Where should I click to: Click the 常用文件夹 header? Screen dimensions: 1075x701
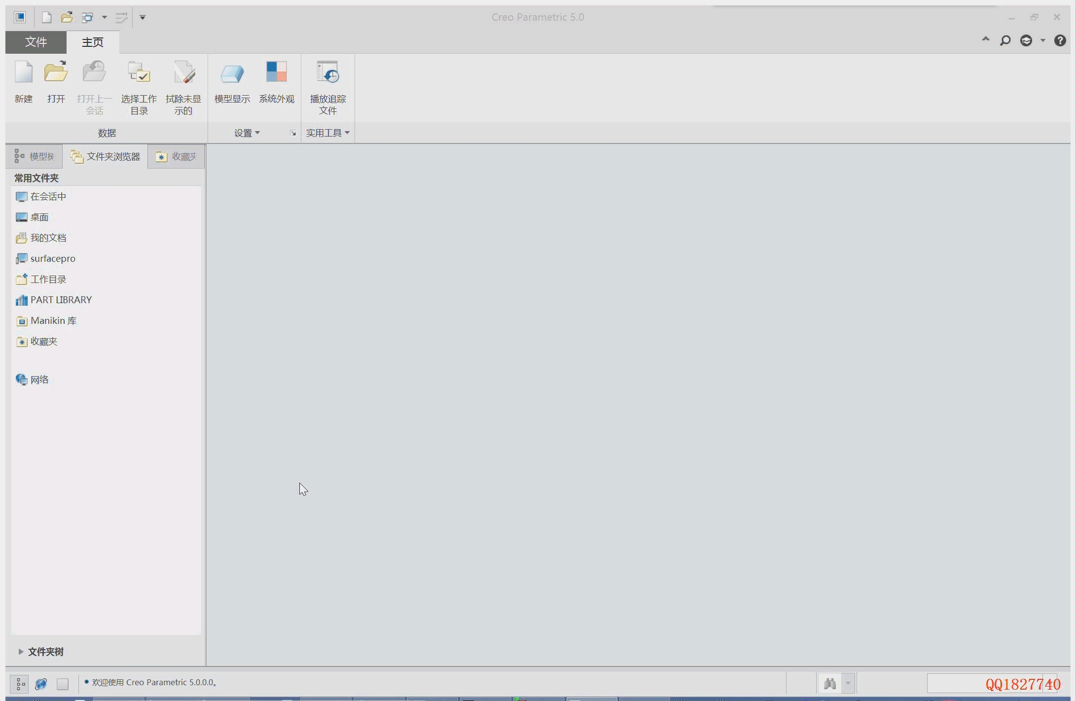pyautogui.click(x=36, y=178)
